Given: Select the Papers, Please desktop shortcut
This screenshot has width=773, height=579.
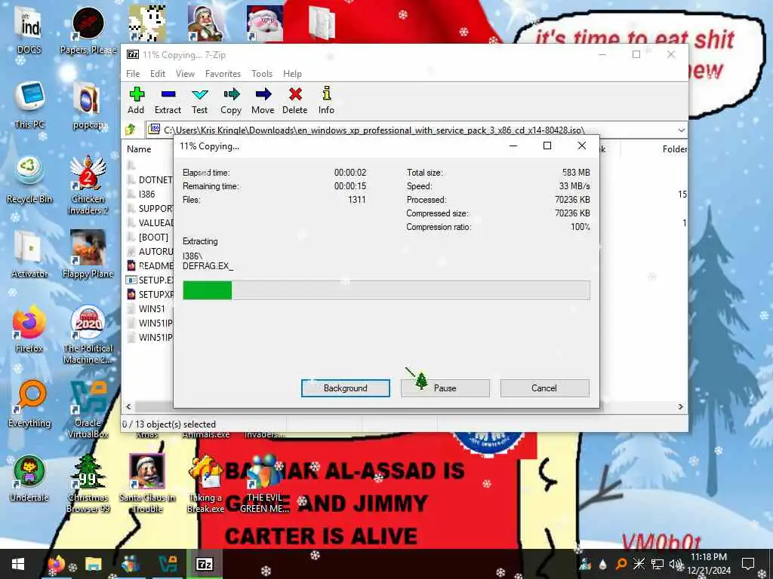Looking at the screenshot, I should (x=88, y=30).
